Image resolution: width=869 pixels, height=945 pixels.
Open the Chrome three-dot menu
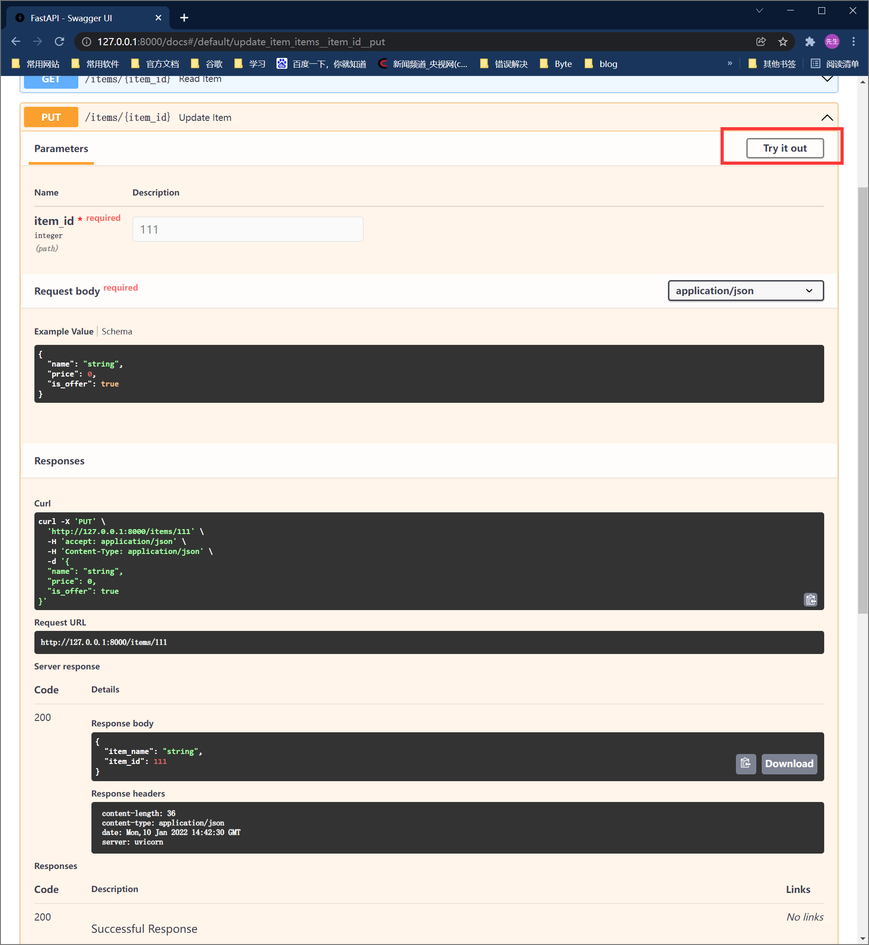tap(854, 42)
